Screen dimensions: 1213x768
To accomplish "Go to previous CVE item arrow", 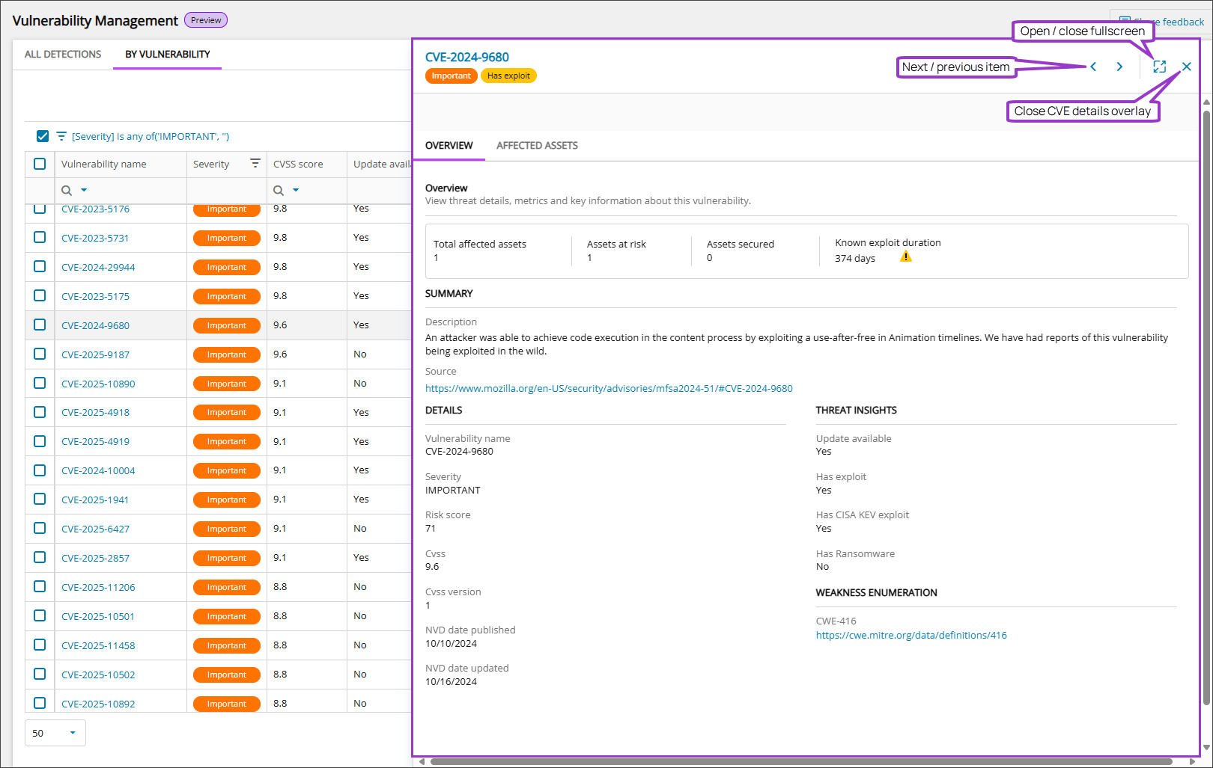I will tap(1093, 67).
